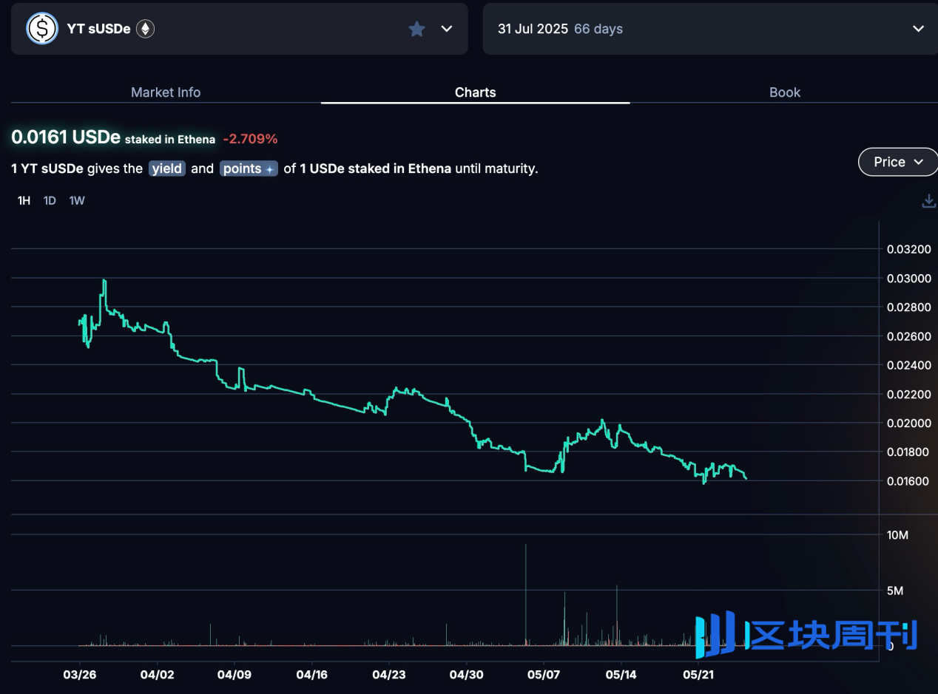
Task: Open the Price chart type dropdown
Action: tap(898, 162)
